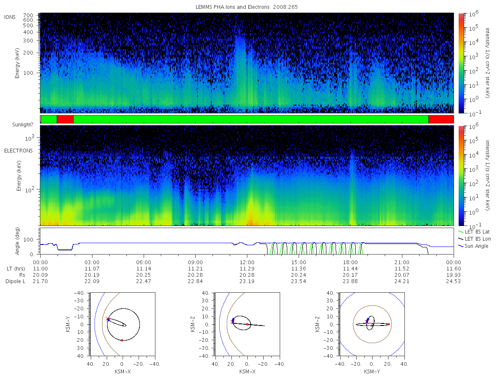Screen dimensions: 504x378
Task: Click the first red segment of the Sunlight bar
Action: [x=65, y=119]
